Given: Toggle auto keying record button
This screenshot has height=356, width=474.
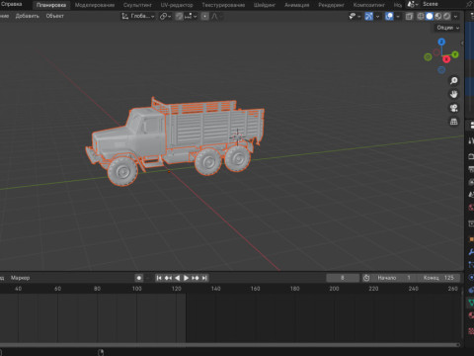Looking at the screenshot, I should coord(139,278).
